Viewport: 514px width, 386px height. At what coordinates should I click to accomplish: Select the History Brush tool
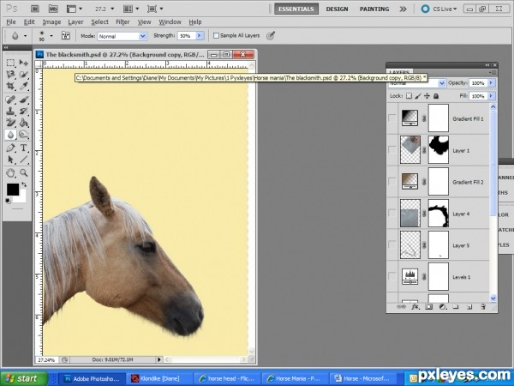24,112
